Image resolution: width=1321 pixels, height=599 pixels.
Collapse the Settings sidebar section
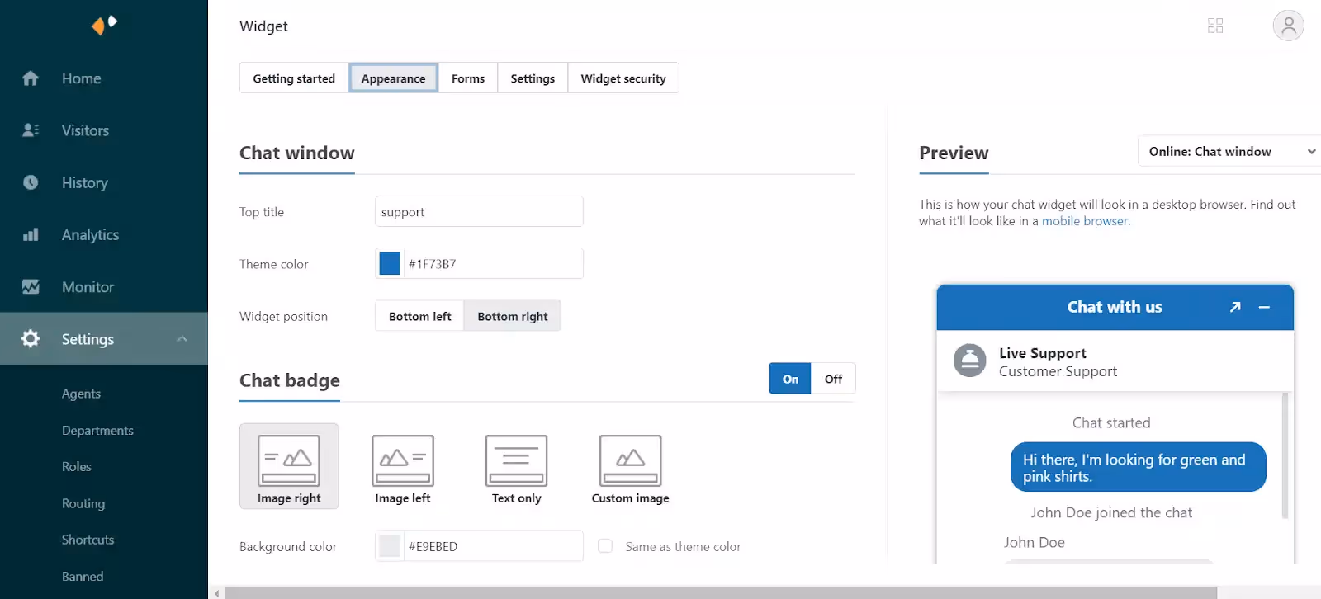coord(182,339)
